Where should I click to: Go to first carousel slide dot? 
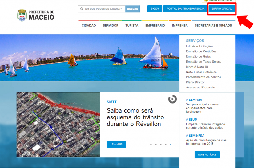[151, 145]
